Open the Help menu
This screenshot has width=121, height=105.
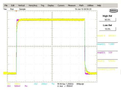(x=99, y=6)
